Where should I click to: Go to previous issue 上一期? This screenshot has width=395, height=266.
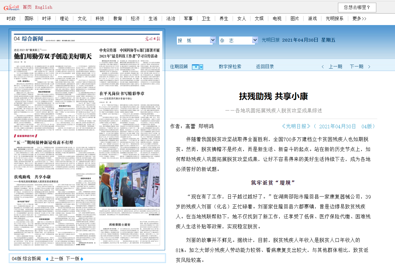tap(335, 67)
